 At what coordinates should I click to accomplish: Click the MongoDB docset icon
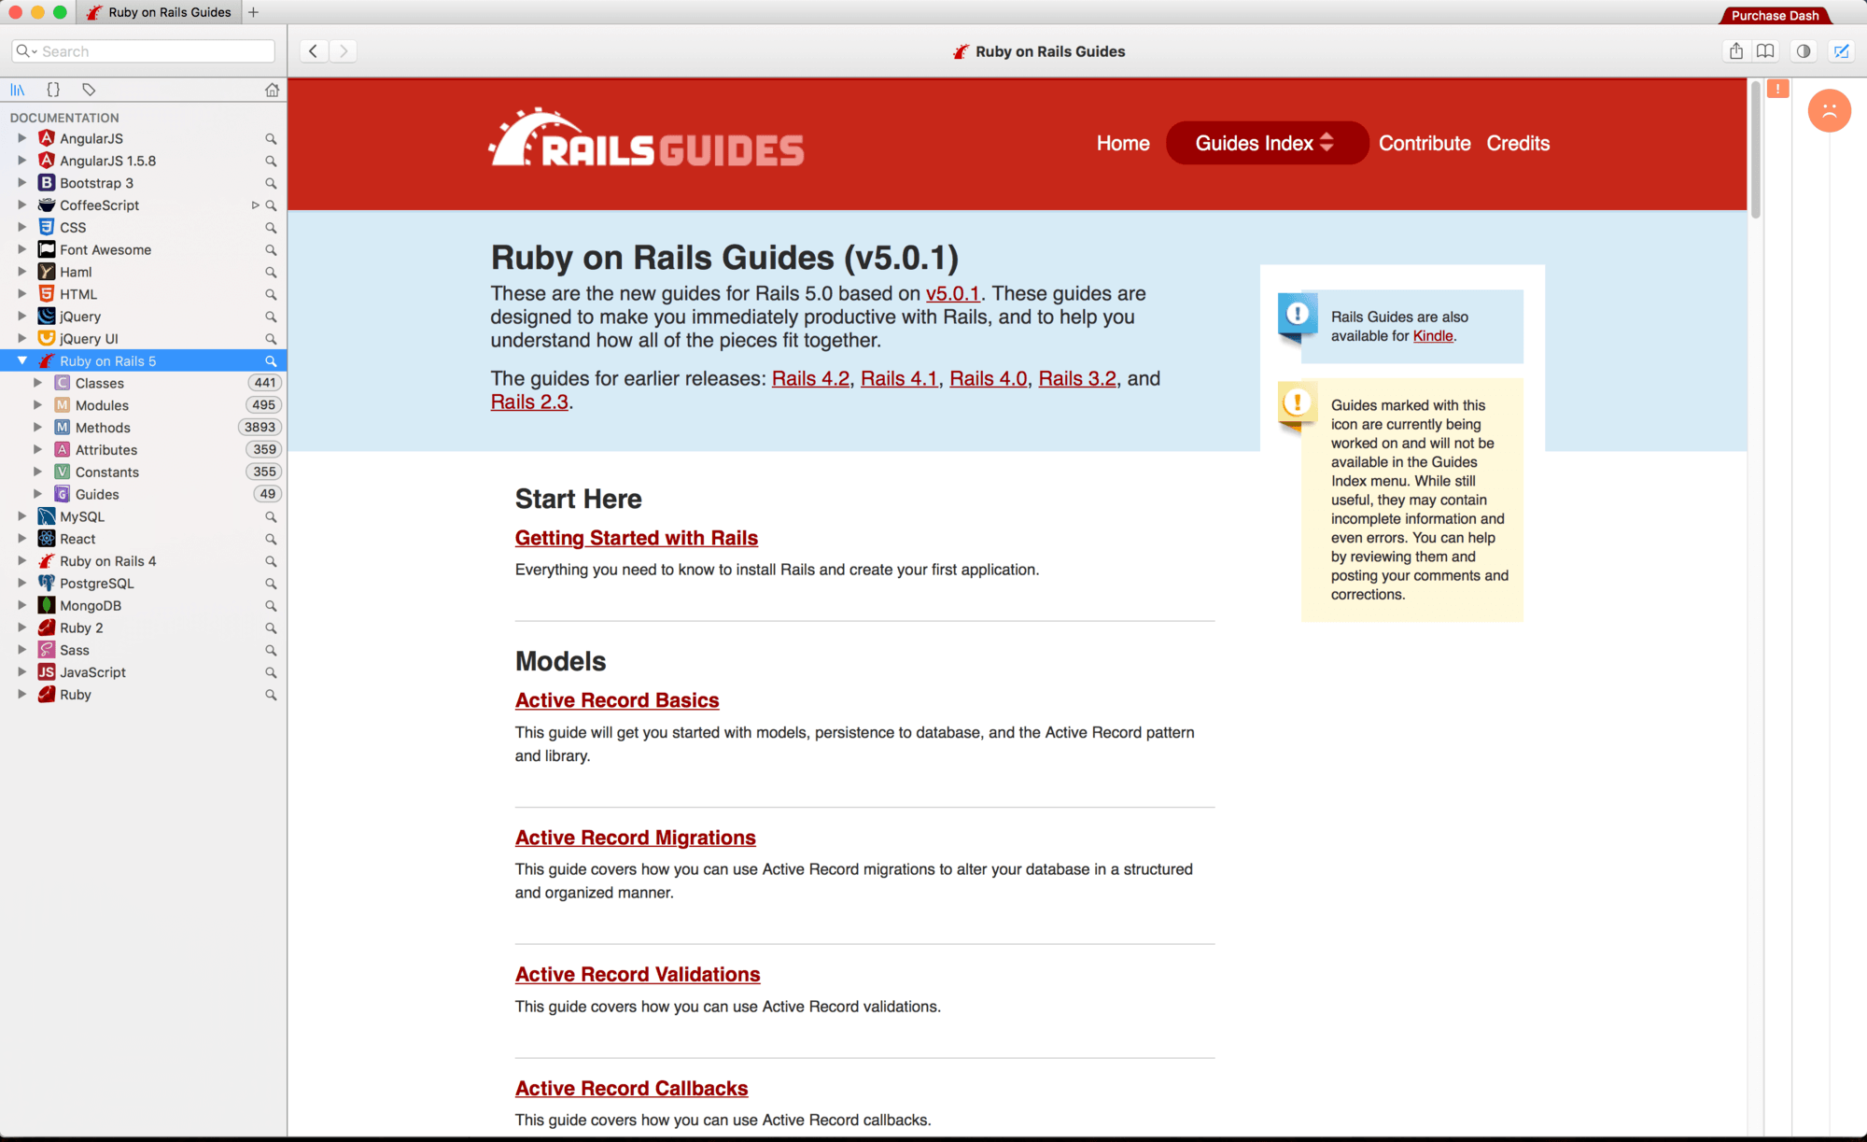(47, 605)
